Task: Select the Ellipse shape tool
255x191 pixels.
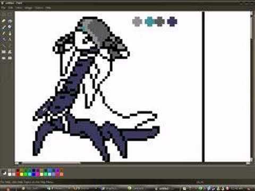Action: [x=4, y=58]
